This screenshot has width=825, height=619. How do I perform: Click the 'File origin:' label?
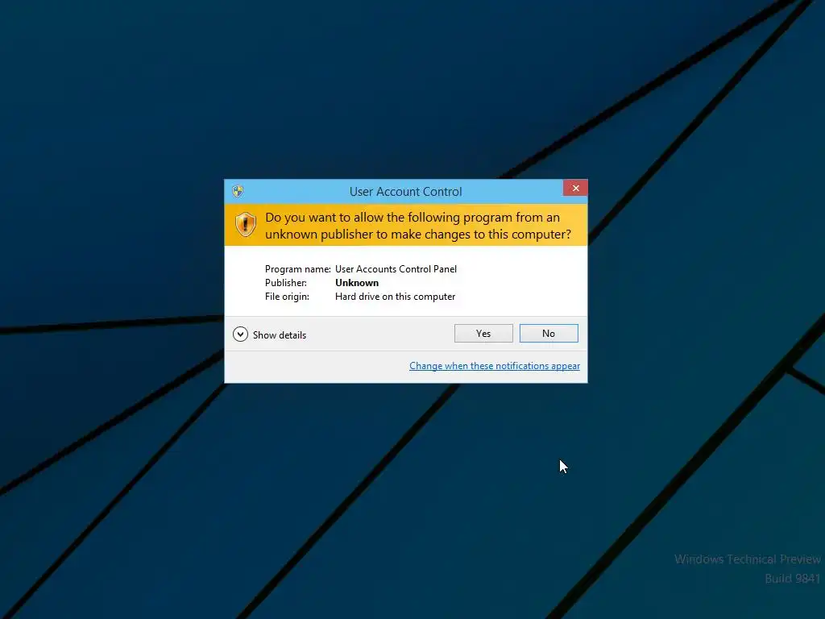pos(288,297)
